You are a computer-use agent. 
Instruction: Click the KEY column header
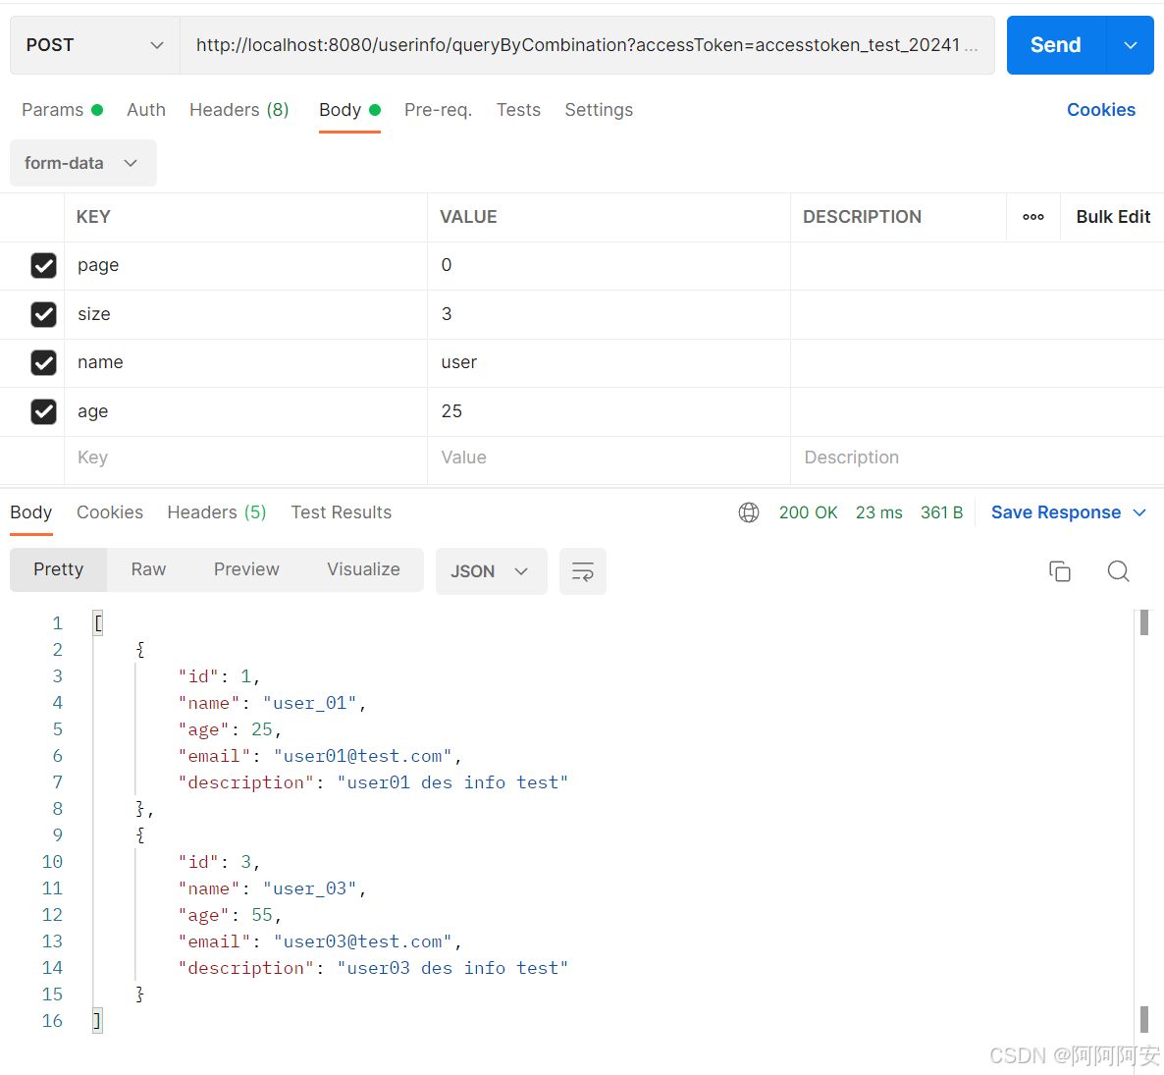pyautogui.click(x=93, y=217)
